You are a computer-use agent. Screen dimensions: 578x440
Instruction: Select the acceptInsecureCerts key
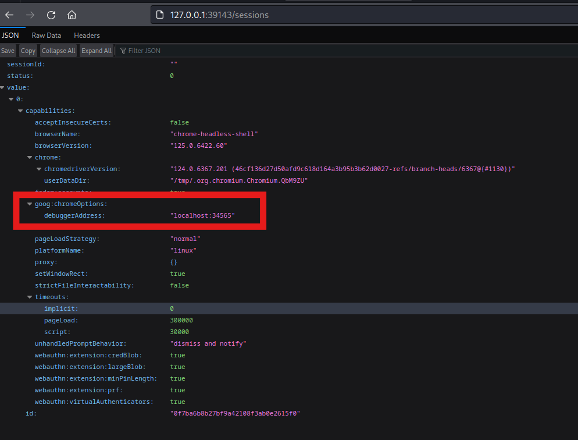[73, 122]
